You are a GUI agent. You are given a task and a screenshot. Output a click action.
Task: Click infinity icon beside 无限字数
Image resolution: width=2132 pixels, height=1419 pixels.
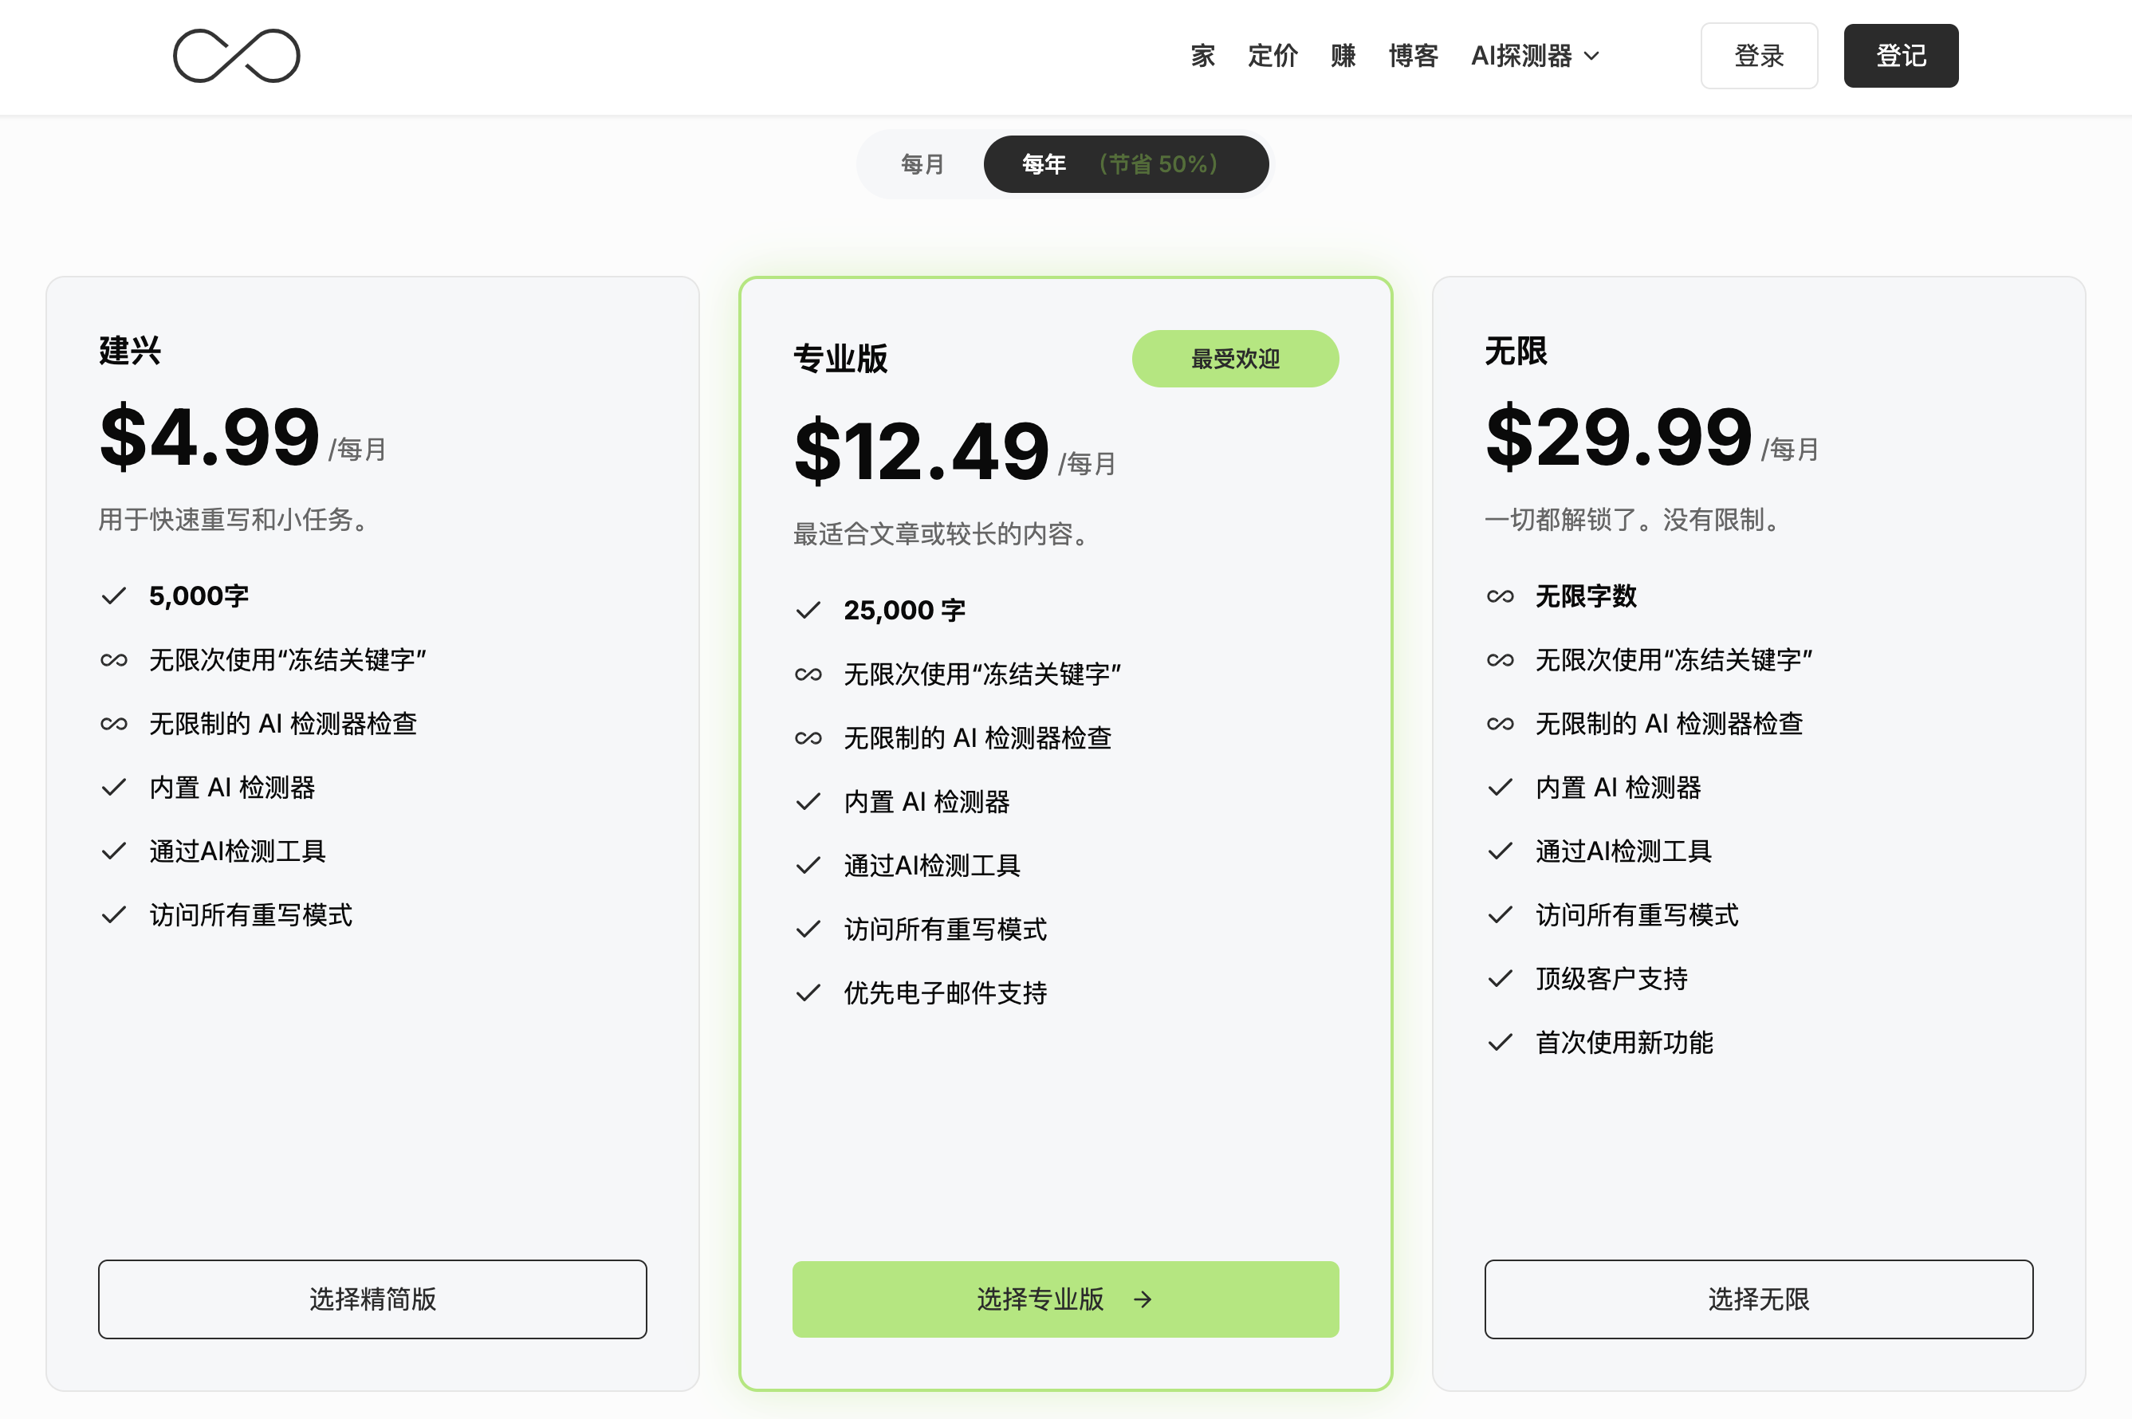pyautogui.click(x=1500, y=596)
